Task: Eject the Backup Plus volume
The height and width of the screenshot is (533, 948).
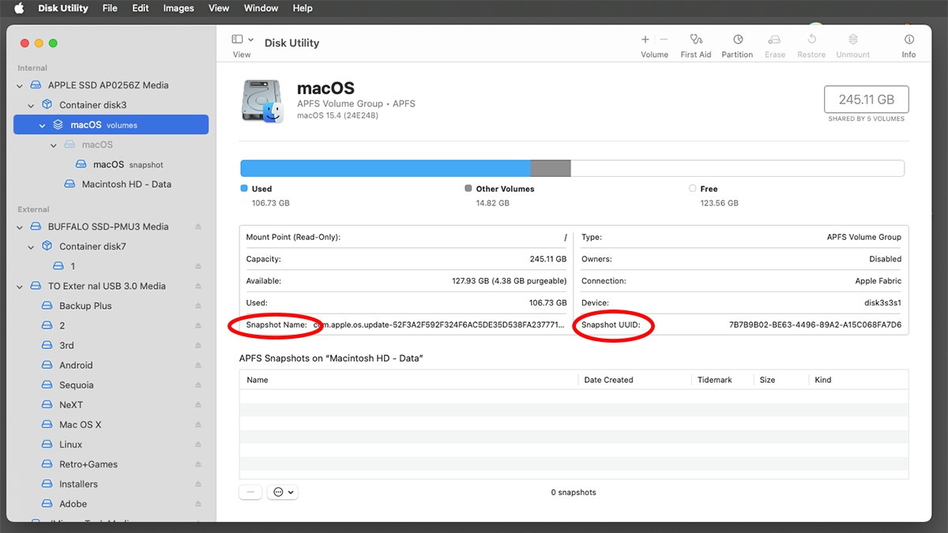Action: (x=198, y=306)
